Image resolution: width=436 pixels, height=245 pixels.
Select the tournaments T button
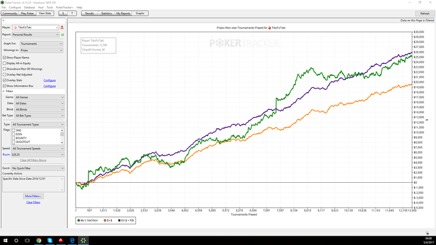pos(72,13)
